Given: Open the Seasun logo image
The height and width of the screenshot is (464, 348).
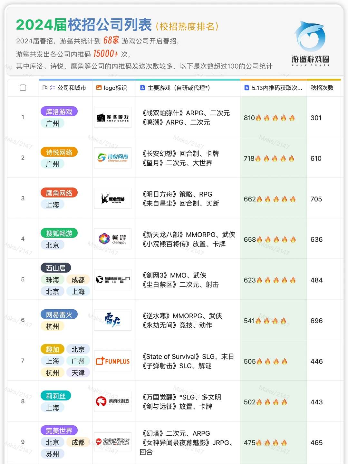Looking at the screenshot, I should tap(113, 280).
